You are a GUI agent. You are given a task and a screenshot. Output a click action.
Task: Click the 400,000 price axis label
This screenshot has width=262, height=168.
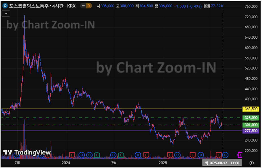[251, 99]
